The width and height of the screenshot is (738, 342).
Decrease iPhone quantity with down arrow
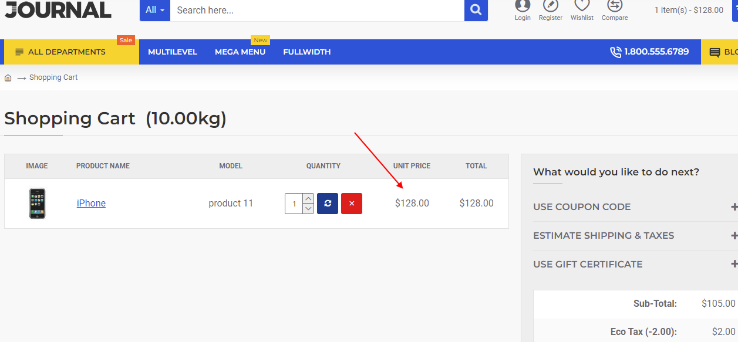click(308, 209)
